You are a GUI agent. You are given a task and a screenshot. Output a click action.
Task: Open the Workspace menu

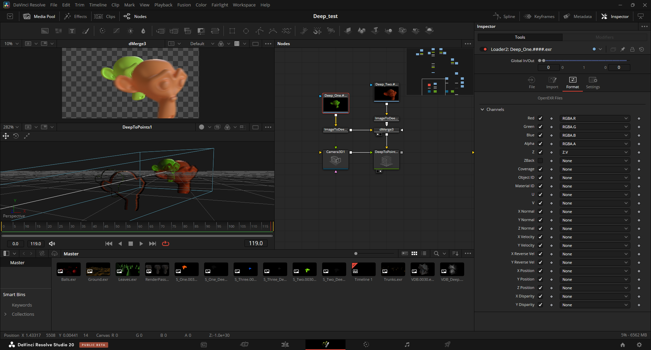click(x=244, y=5)
